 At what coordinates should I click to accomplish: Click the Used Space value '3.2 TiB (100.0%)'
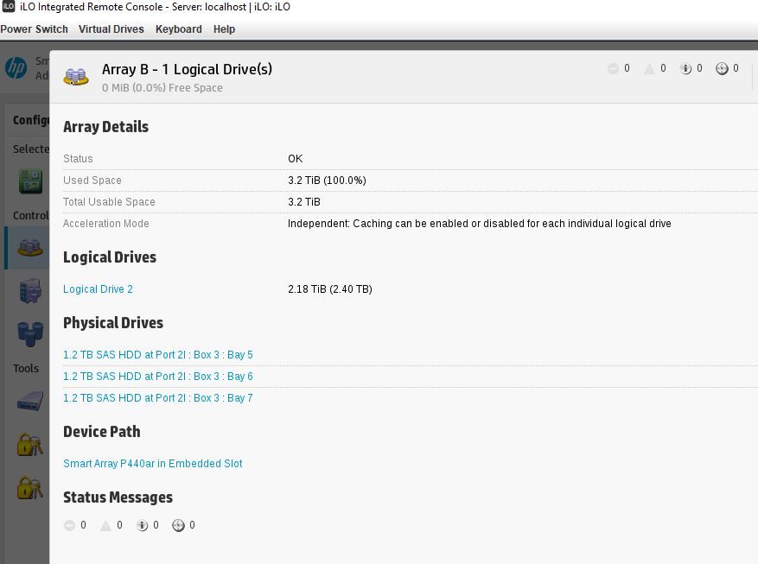coord(327,181)
